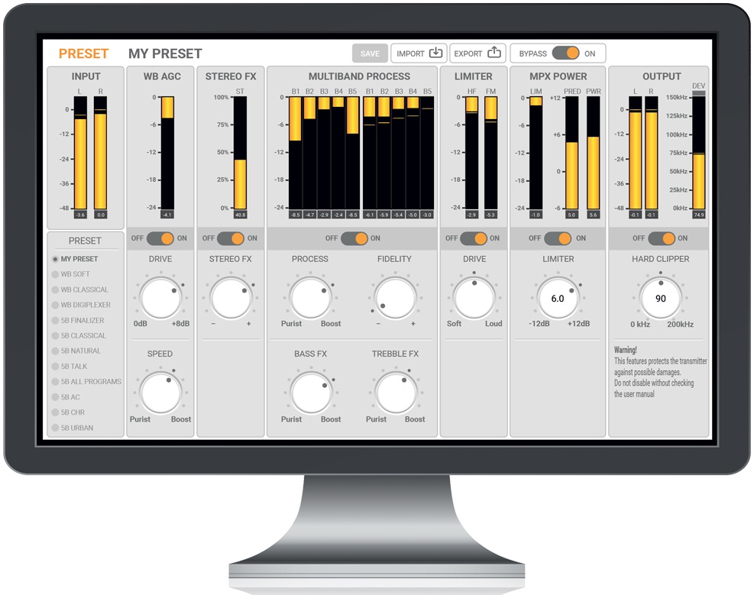754x595 pixels.
Task: Click the Bass FX knob
Action: tap(310, 393)
